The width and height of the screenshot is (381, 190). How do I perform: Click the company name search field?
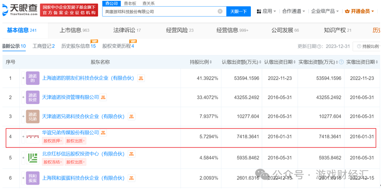click(x=160, y=12)
